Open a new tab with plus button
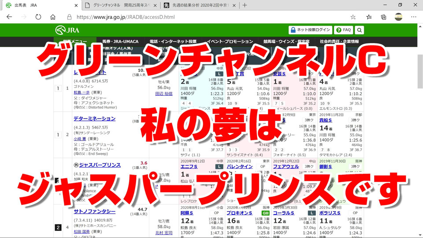The height and width of the screenshot is (238, 423). coord(245,5)
